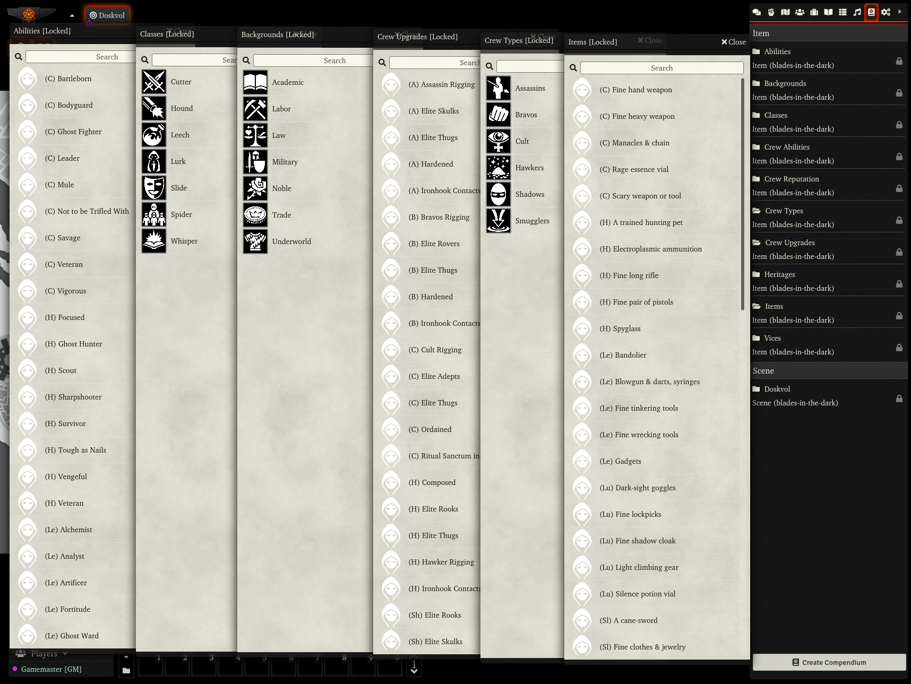This screenshot has width=911, height=684.
Task: Click the Items list scrollbar
Action: tap(742, 194)
